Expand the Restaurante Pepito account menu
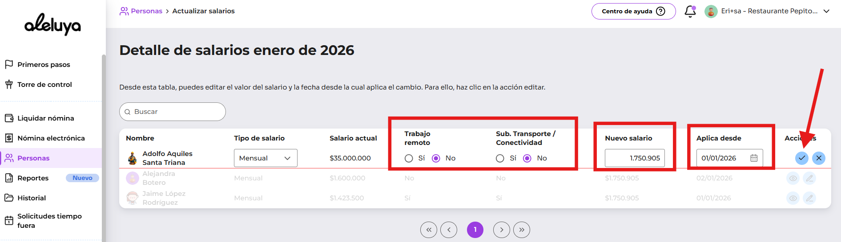Image resolution: width=841 pixels, height=242 pixels. click(826, 11)
